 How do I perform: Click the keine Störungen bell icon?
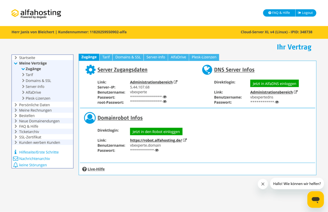click(x=16, y=165)
